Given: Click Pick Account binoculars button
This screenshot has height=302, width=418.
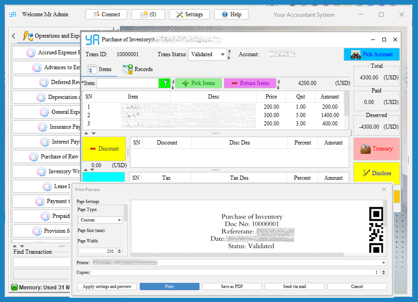Looking at the screenshot, I should pyautogui.click(x=372, y=54).
